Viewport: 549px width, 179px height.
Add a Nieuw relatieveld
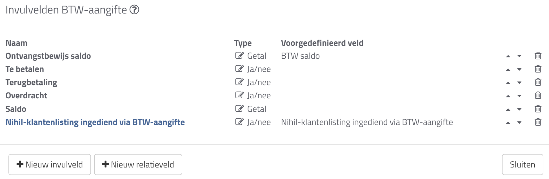(138, 164)
